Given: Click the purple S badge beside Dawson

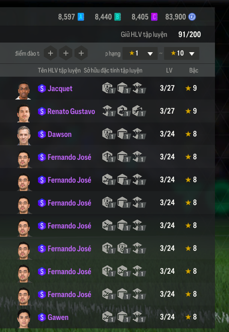Looking at the screenshot, I should (x=42, y=134).
